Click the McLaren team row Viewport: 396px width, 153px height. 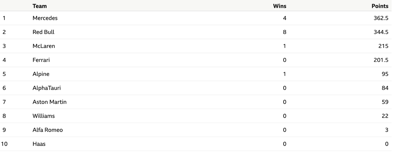point(198,46)
